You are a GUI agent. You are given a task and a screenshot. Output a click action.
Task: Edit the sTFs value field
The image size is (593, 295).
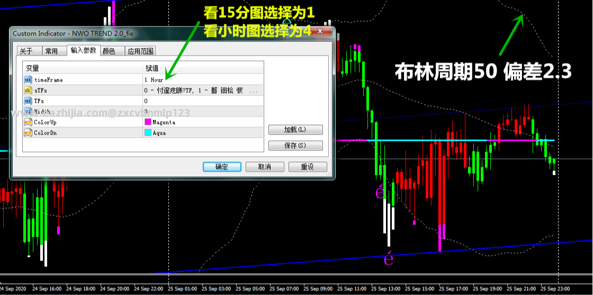pos(203,91)
